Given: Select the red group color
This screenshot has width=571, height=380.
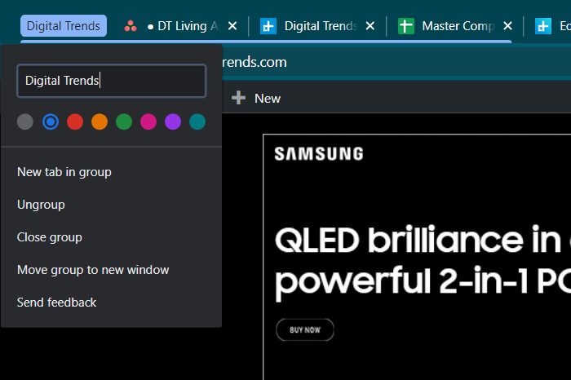Looking at the screenshot, I should tap(75, 122).
